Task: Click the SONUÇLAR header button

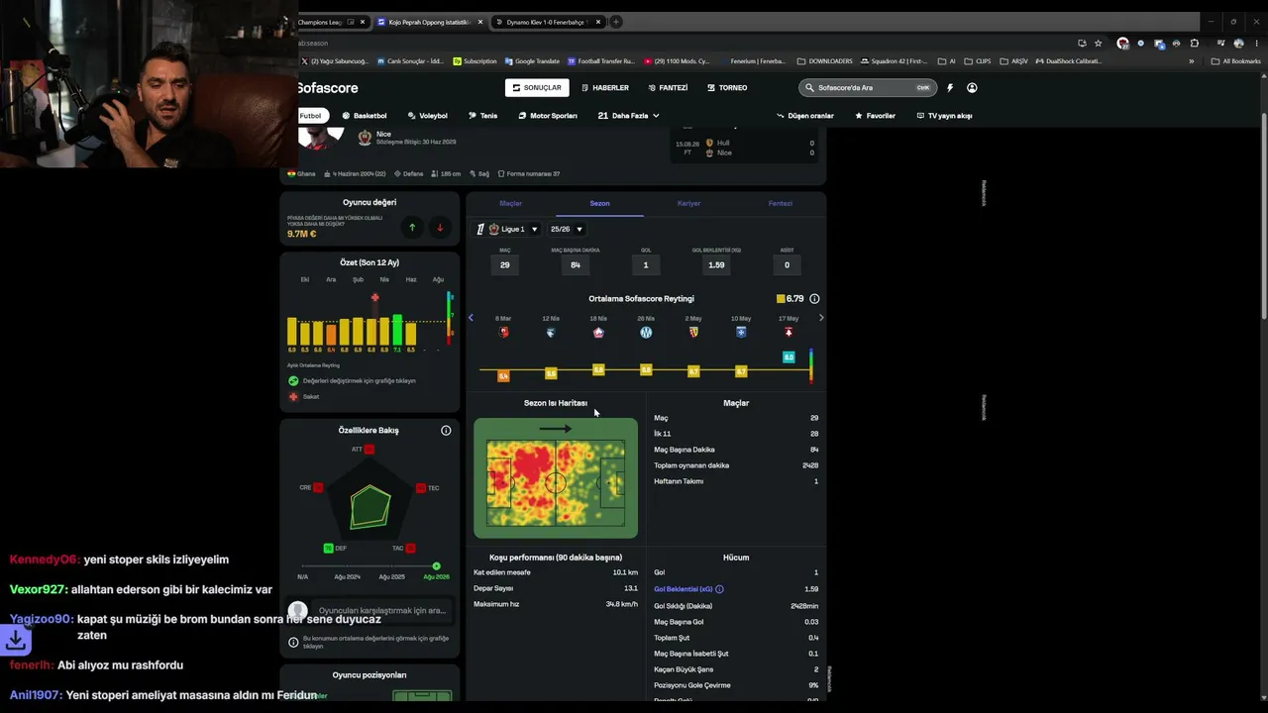Action: click(x=537, y=88)
